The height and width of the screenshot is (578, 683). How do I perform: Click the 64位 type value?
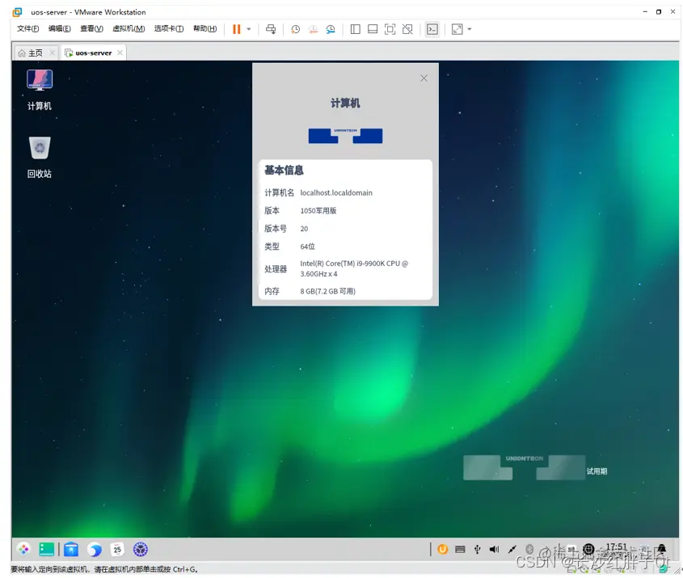coord(307,246)
